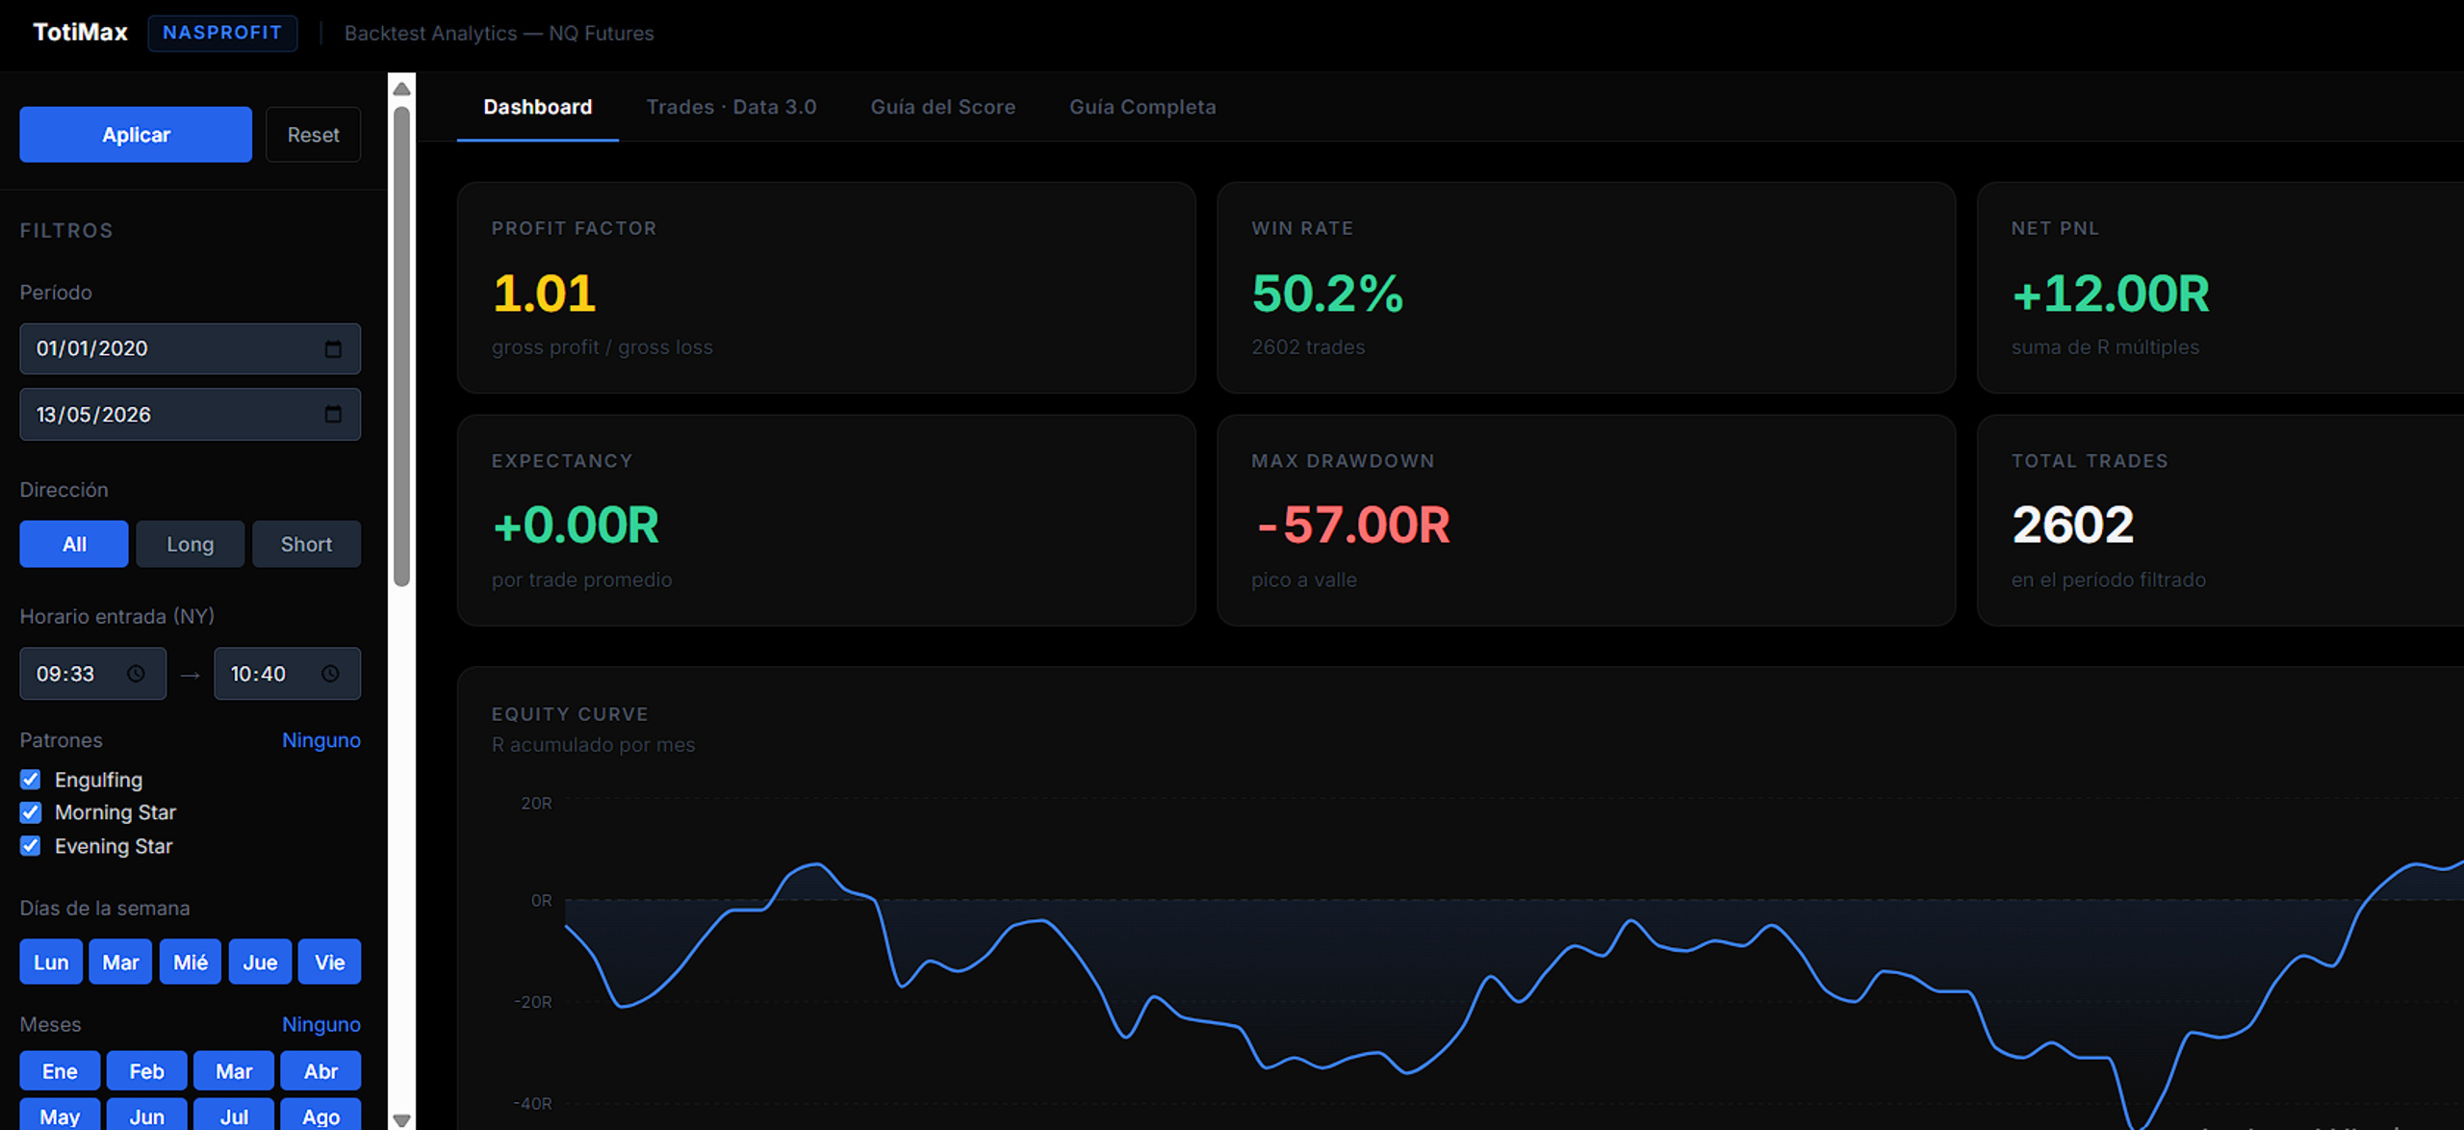This screenshot has width=2464, height=1130.
Task: Toggle Ene month filter
Action: click(x=60, y=1070)
